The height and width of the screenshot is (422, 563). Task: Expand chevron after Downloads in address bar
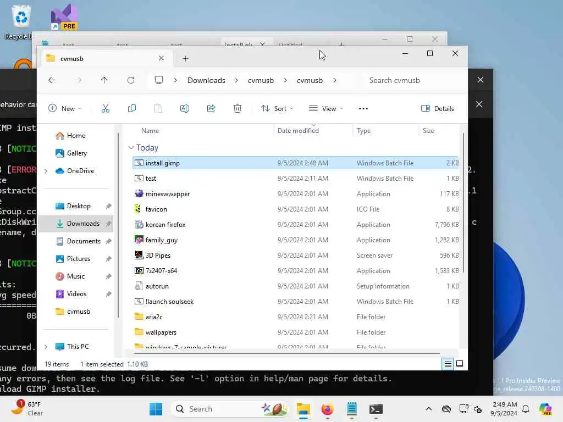pyautogui.click(x=236, y=80)
